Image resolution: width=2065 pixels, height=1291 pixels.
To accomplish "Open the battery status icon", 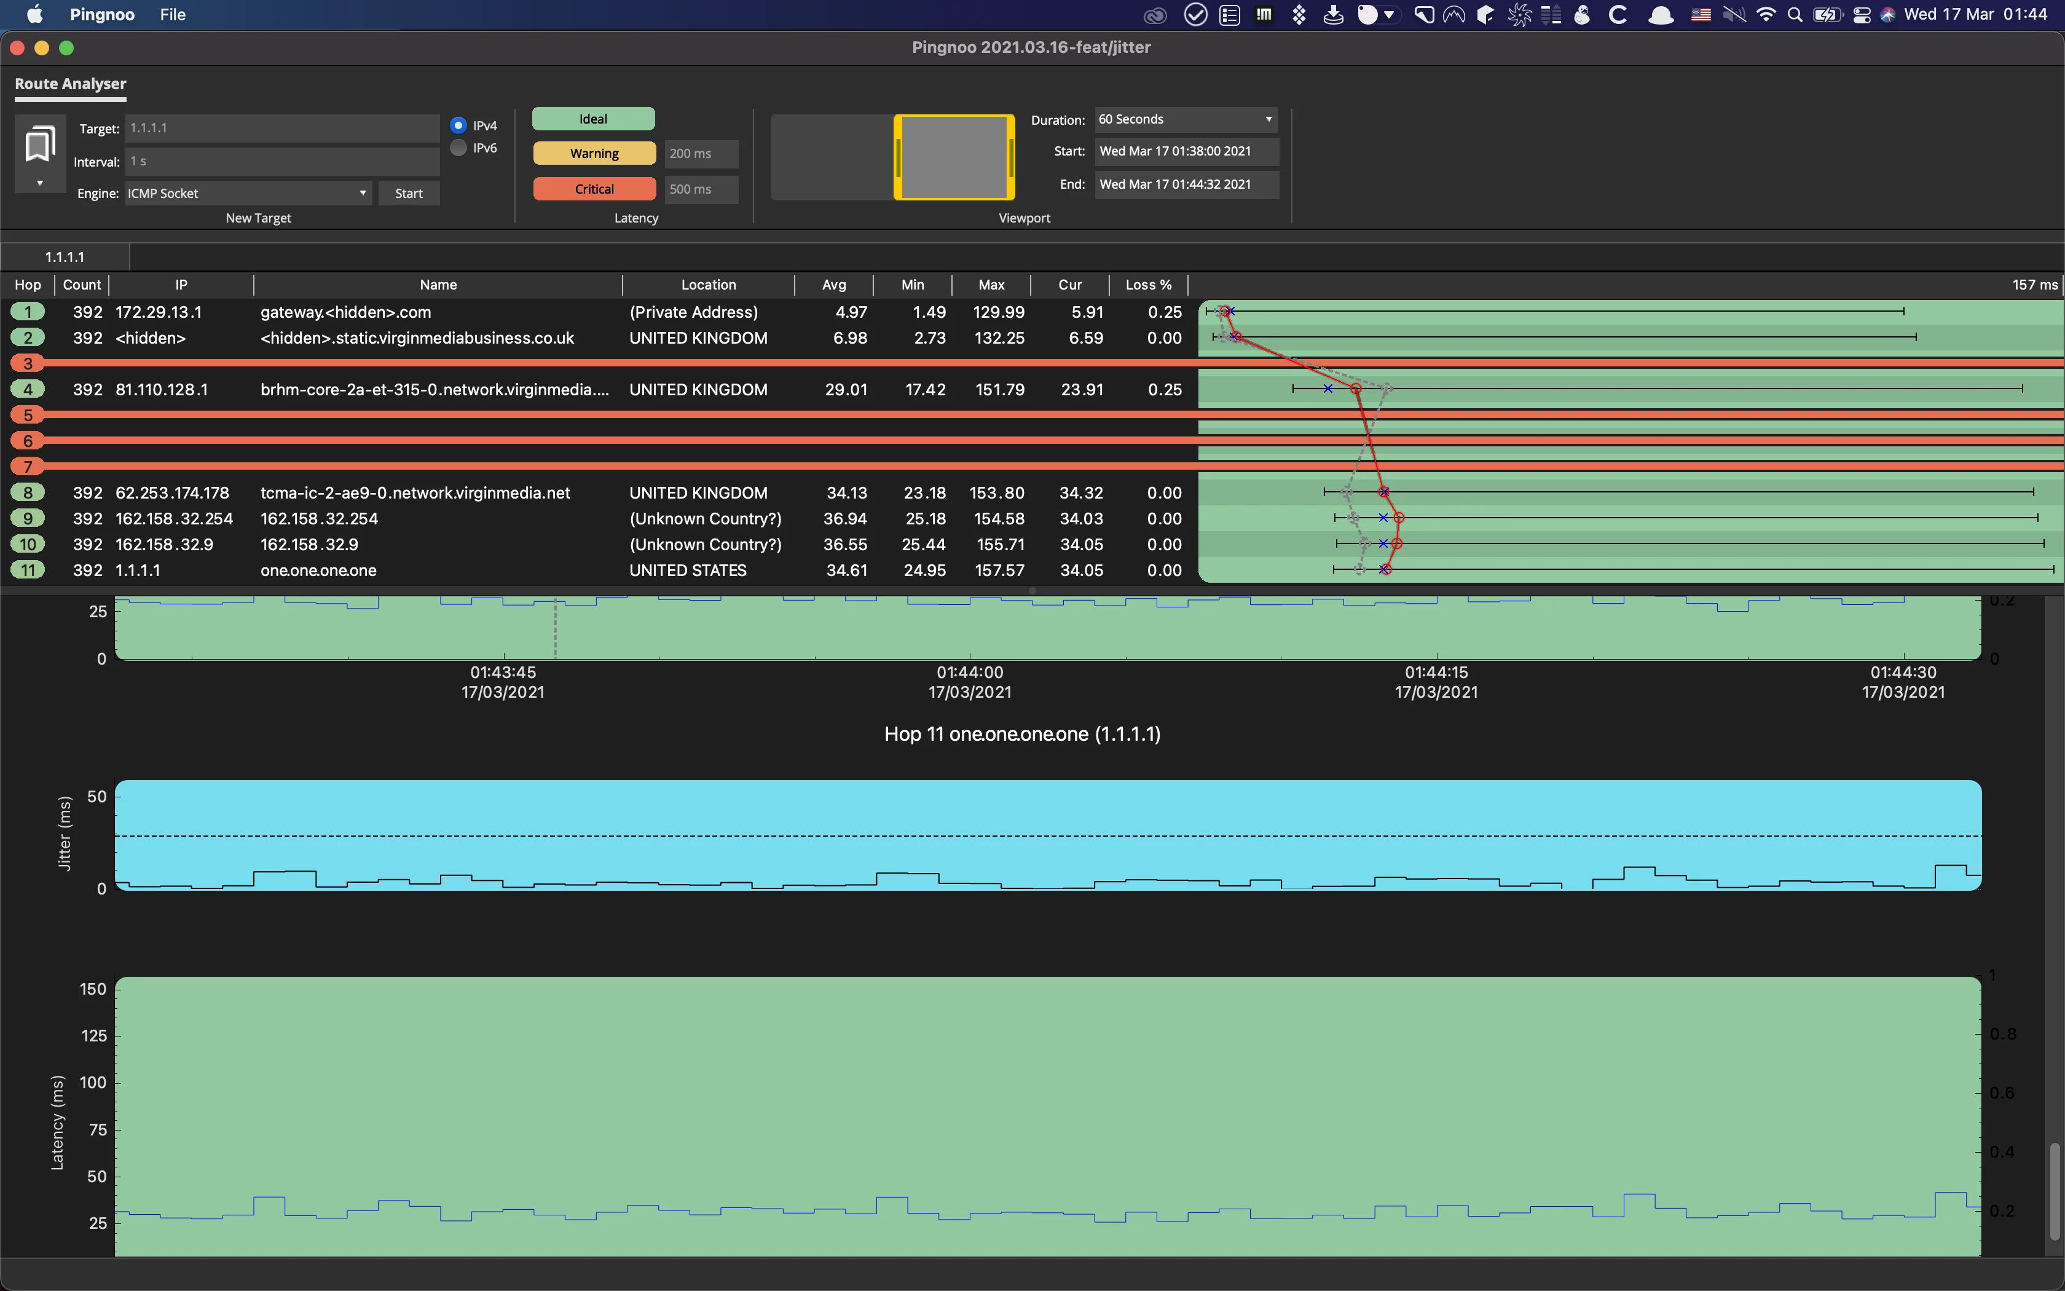I will tap(1827, 15).
